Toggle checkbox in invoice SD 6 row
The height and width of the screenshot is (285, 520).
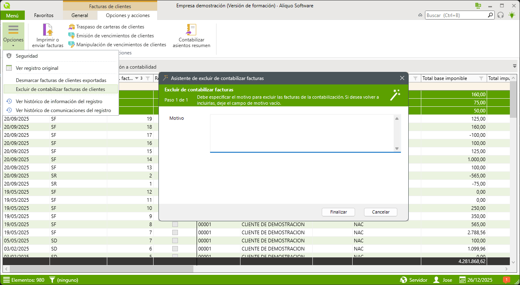coord(175,248)
